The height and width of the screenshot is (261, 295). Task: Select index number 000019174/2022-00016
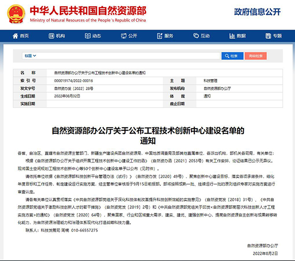(x=74, y=81)
